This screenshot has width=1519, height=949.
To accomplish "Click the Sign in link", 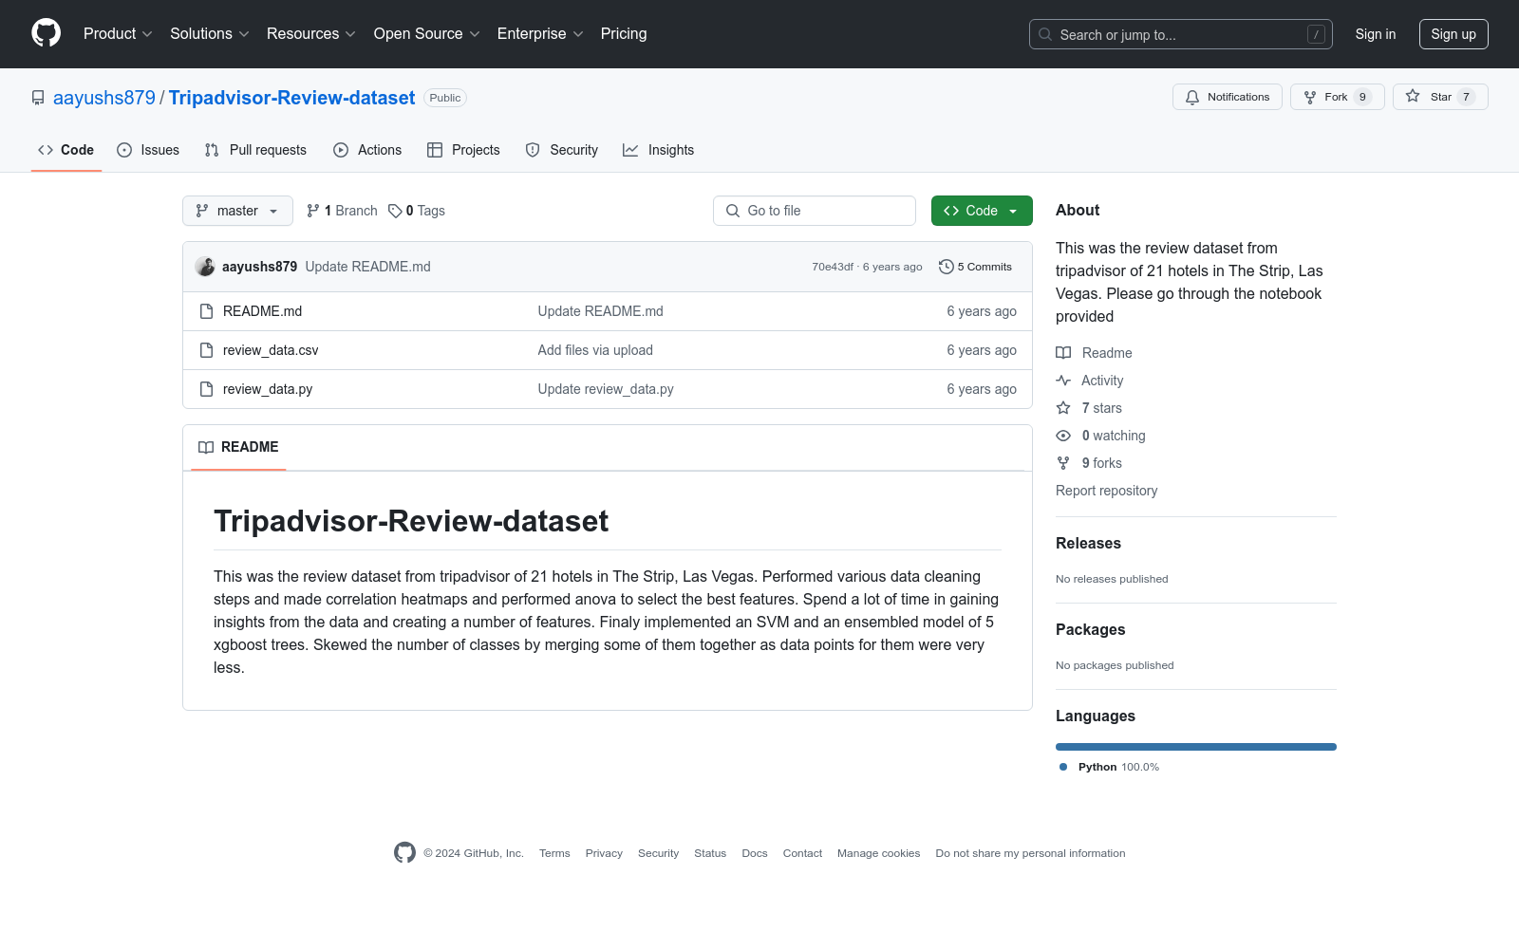I will point(1376,34).
